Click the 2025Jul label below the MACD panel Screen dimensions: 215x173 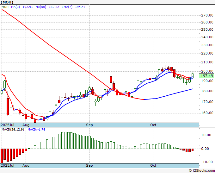7,165
